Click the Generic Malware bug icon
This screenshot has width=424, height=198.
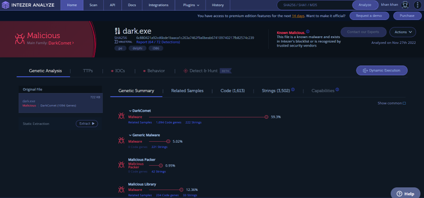(x=121, y=140)
